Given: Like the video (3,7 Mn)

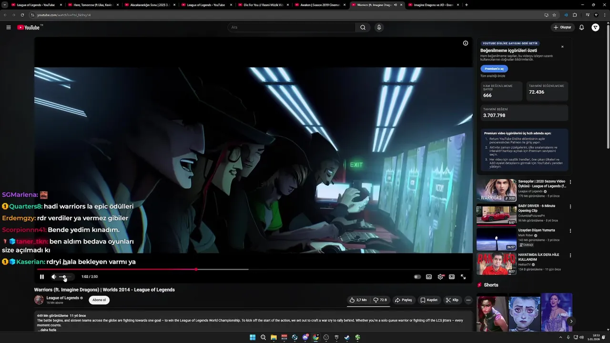Looking at the screenshot, I should click(x=358, y=300).
